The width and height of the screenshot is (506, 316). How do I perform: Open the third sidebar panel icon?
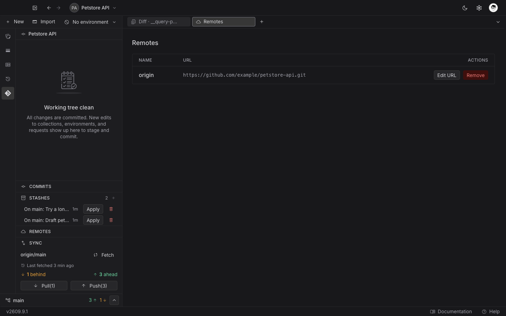[8, 65]
